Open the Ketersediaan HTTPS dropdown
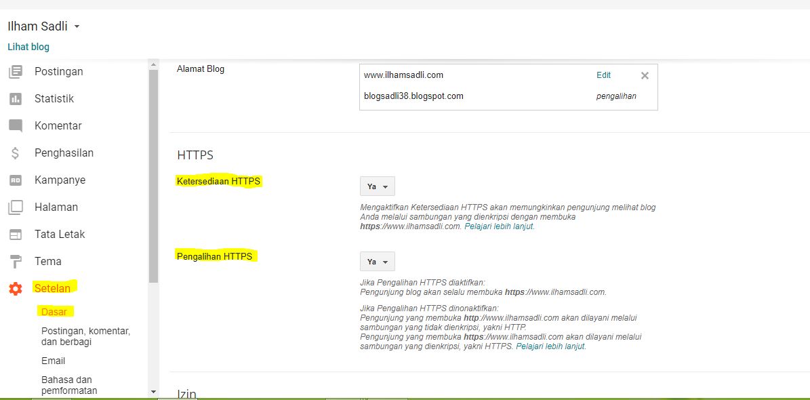810x400 pixels. (x=377, y=186)
